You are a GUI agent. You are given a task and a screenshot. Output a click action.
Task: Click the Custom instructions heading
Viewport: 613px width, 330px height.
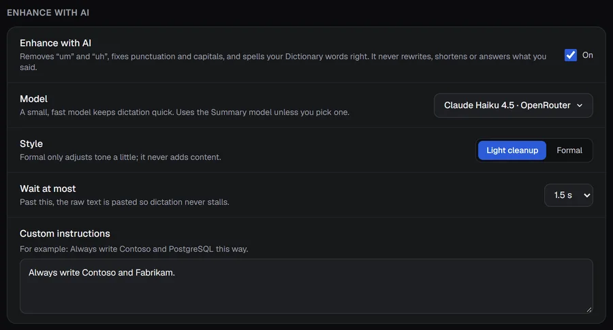click(x=65, y=233)
